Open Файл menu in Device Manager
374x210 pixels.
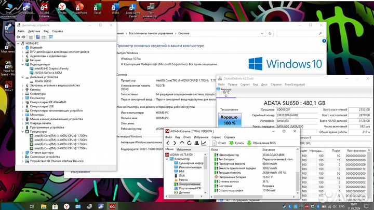tap(21, 31)
